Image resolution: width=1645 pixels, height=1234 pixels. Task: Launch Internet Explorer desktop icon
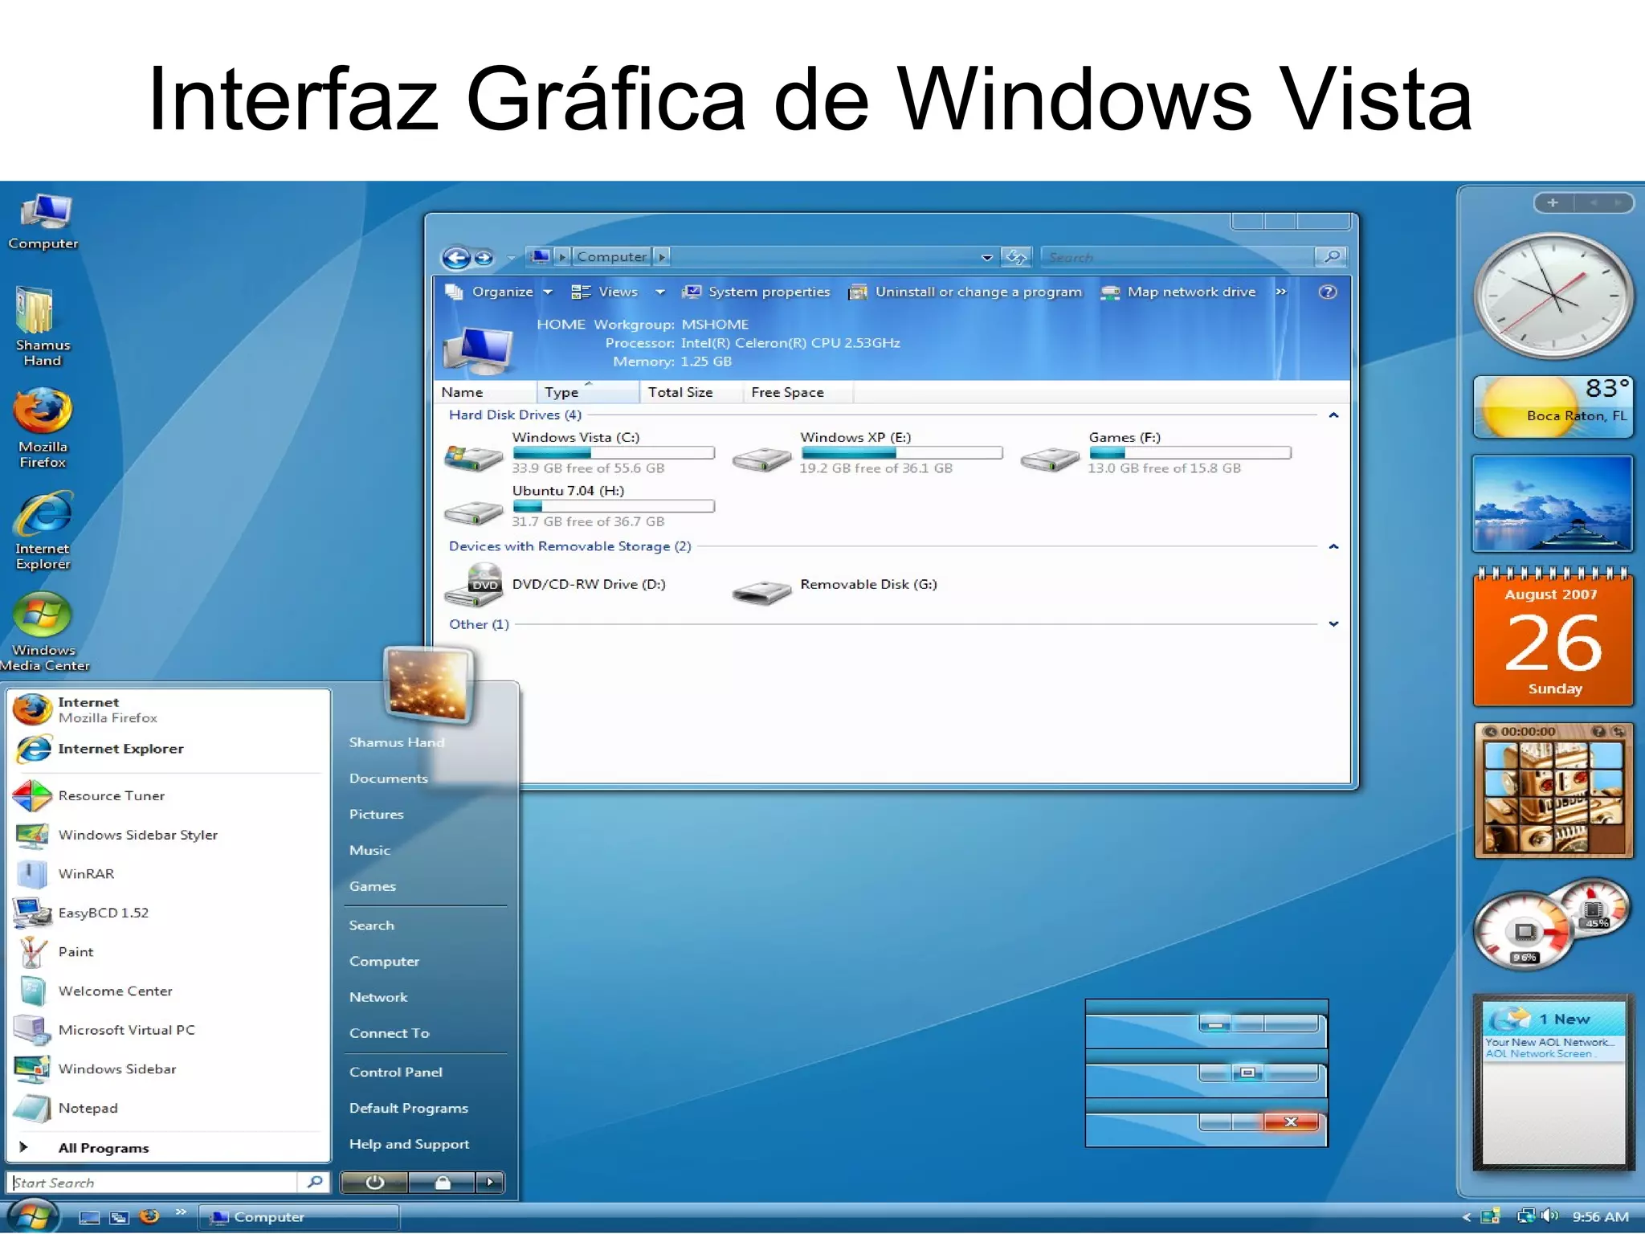(x=43, y=531)
